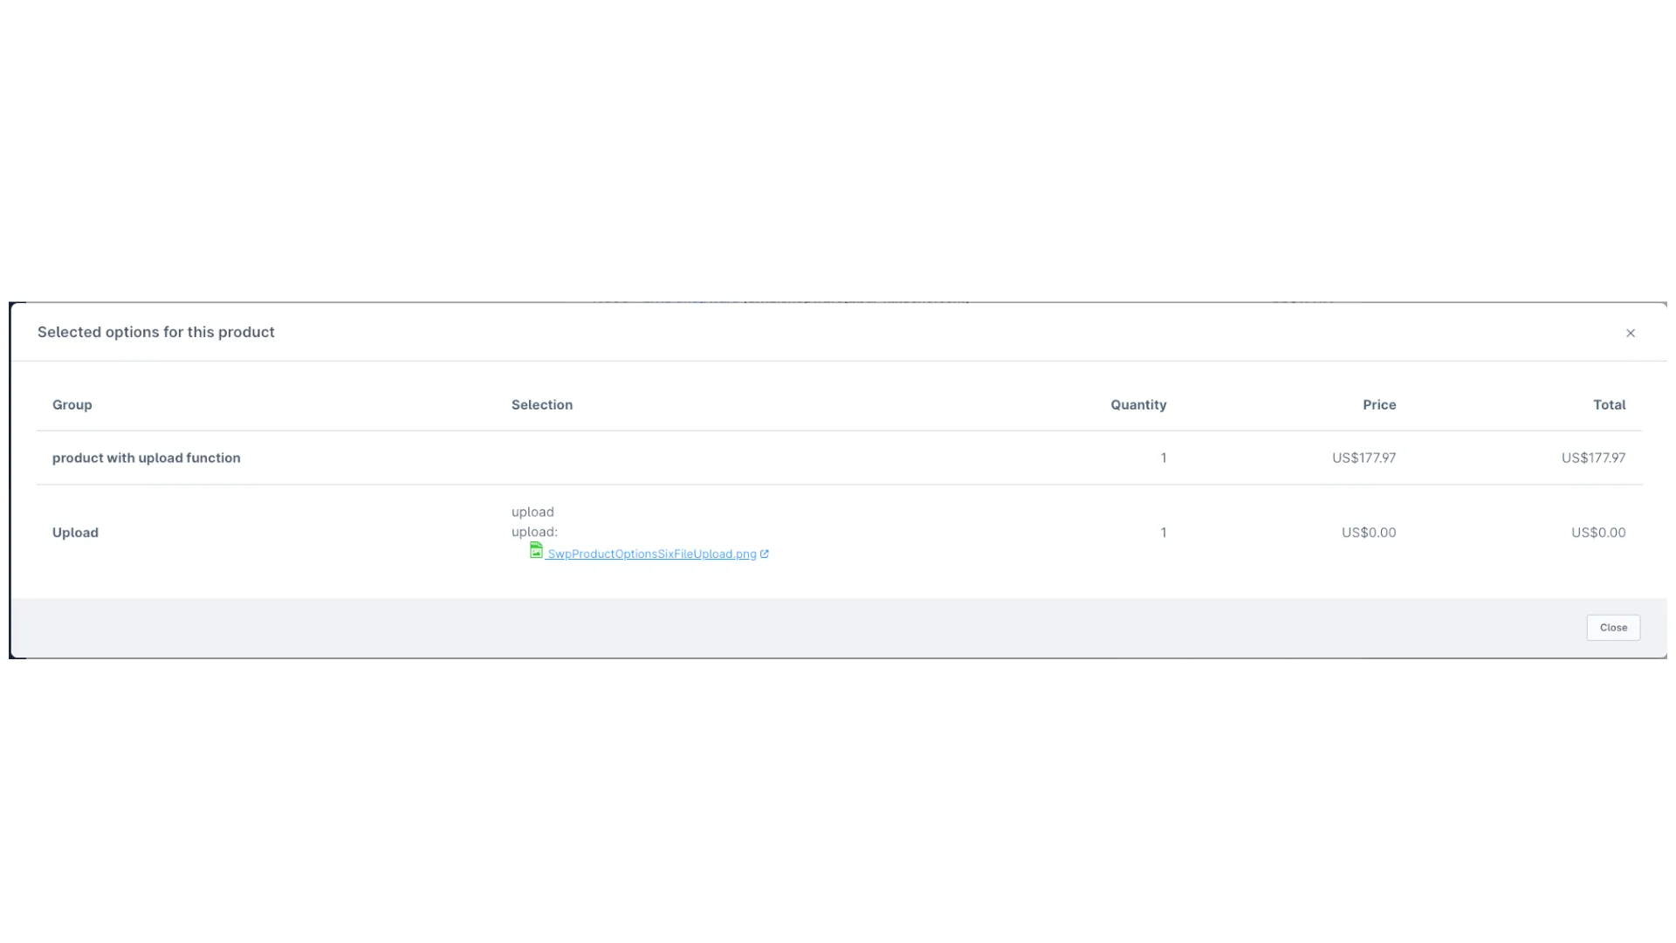Screen dimensions: 1676x943
Task: Click the 'upload:' label in the Selection cell
Action: 534,532
